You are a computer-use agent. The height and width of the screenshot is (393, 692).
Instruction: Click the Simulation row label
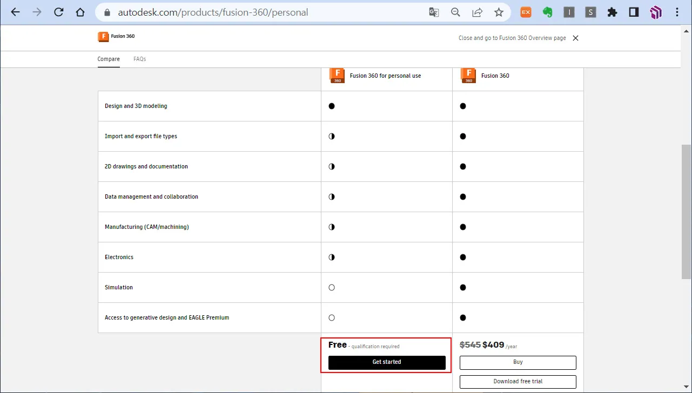pos(119,288)
